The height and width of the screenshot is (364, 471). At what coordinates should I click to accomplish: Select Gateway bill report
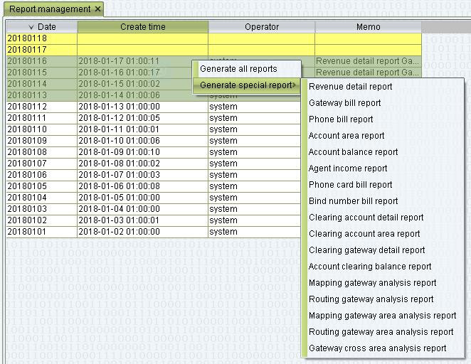345,103
